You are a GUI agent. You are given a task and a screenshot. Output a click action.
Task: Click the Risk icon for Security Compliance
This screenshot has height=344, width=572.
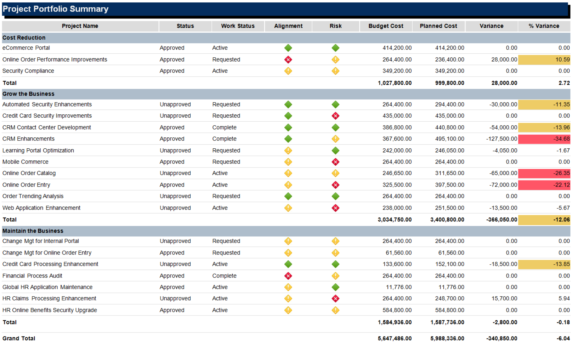point(335,71)
